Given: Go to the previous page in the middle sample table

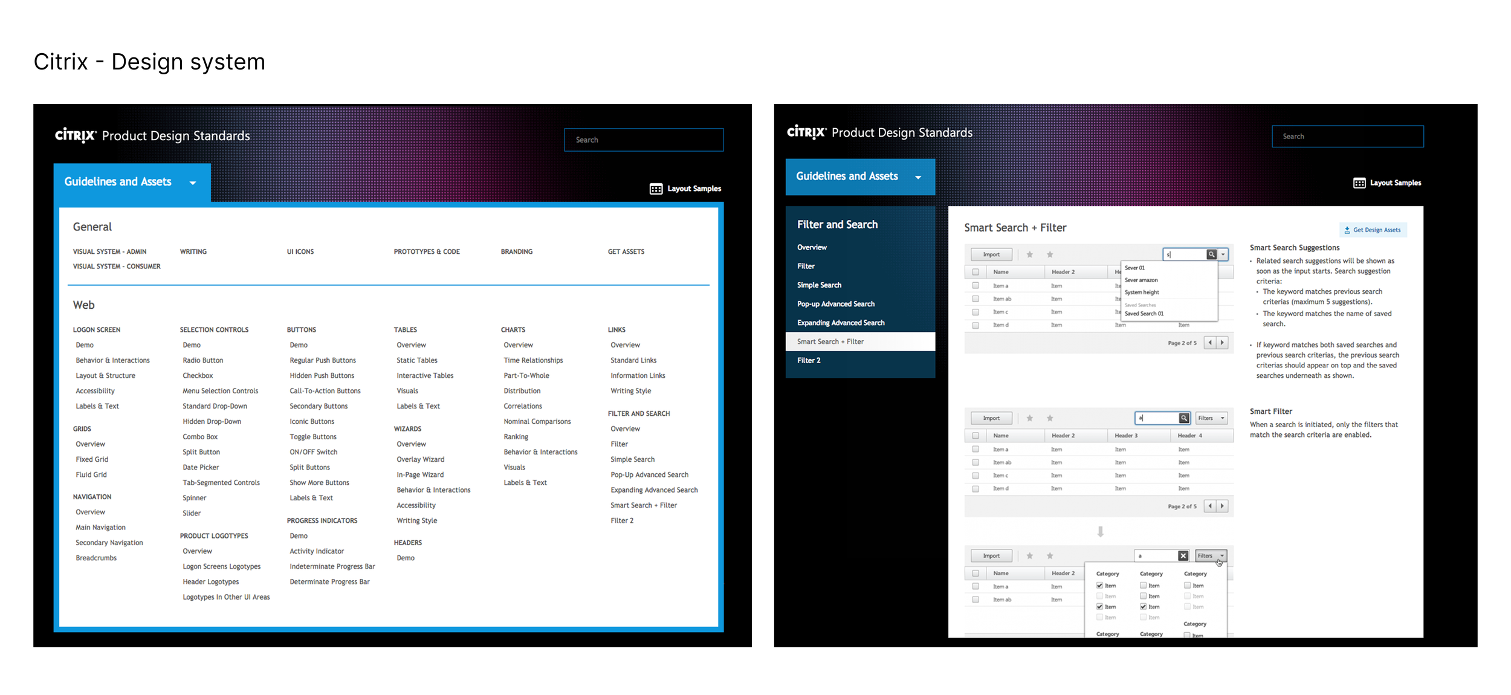Looking at the screenshot, I should [x=1210, y=506].
